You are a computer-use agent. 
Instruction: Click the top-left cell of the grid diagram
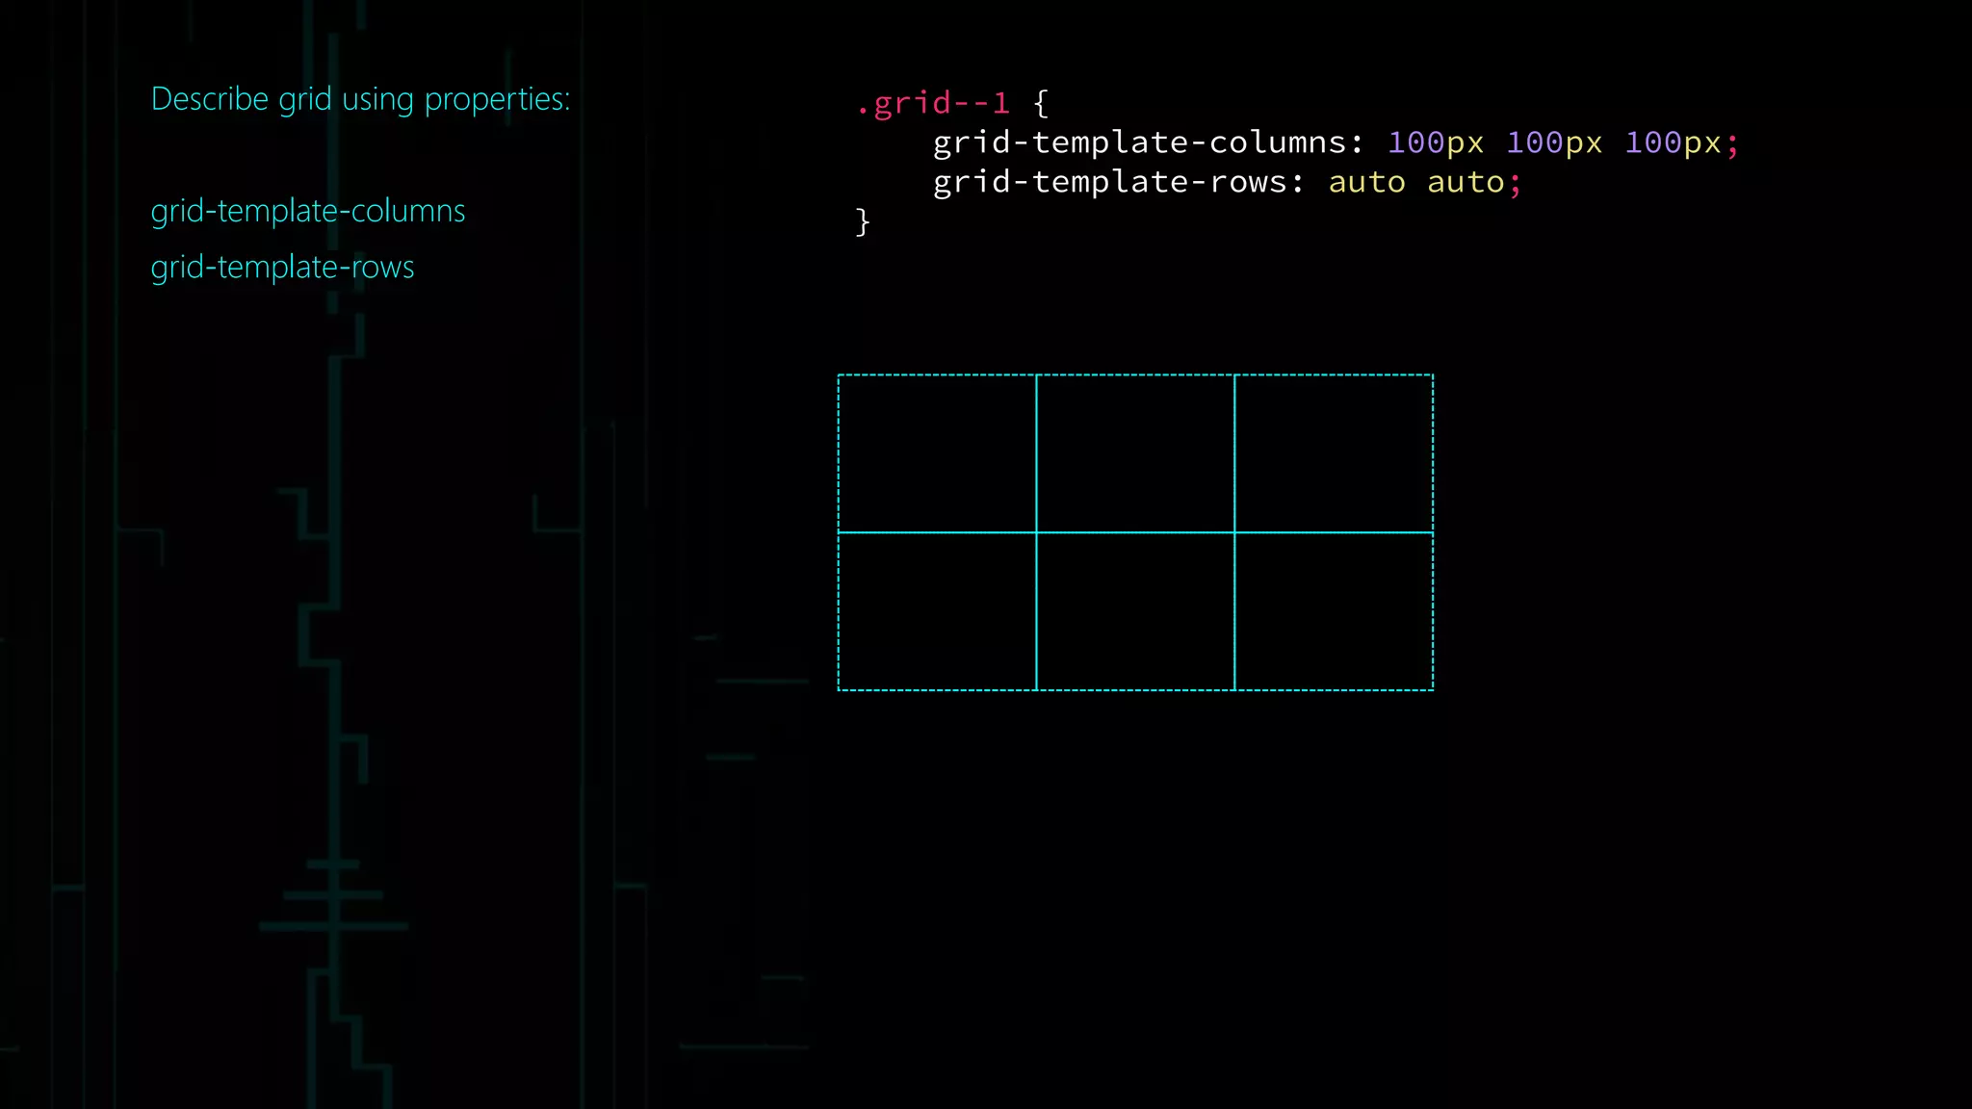pos(937,453)
